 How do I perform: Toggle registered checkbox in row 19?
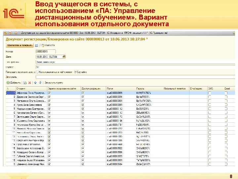point(49,164)
